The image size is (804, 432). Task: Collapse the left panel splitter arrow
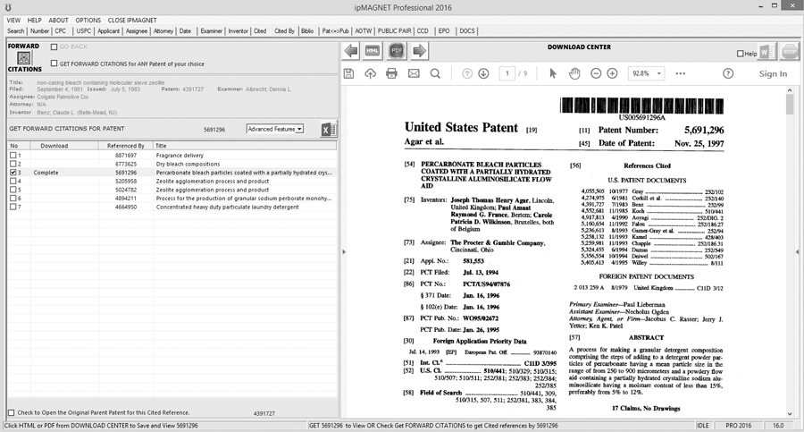point(344,251)
